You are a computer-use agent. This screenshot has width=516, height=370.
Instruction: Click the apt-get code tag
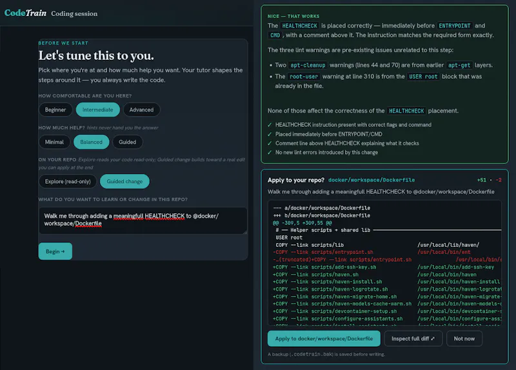coord(459,65)
